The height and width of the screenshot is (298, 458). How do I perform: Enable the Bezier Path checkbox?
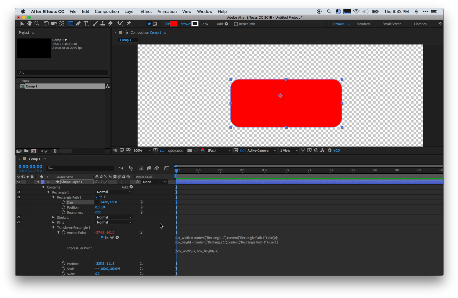pos(236,24)
